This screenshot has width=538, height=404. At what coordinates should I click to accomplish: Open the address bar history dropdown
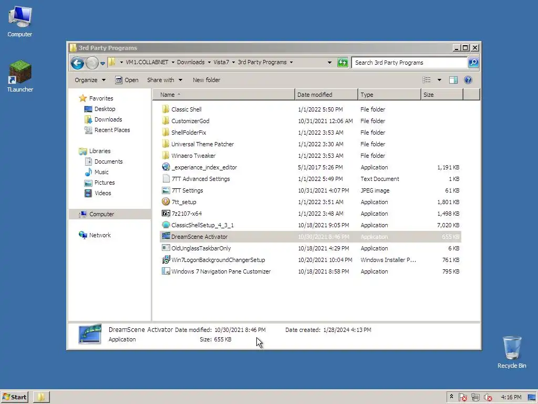tap(329, 63)
